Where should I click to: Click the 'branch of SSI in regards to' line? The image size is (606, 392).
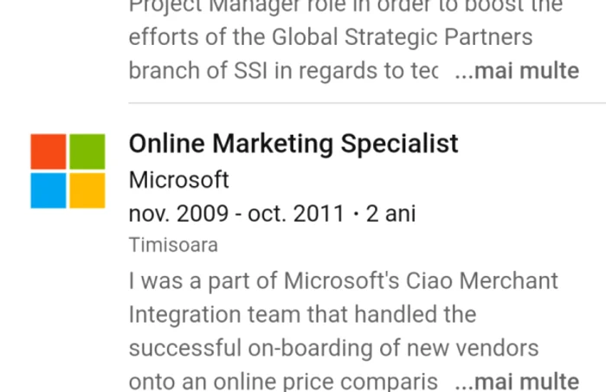[x=283, y=71]
